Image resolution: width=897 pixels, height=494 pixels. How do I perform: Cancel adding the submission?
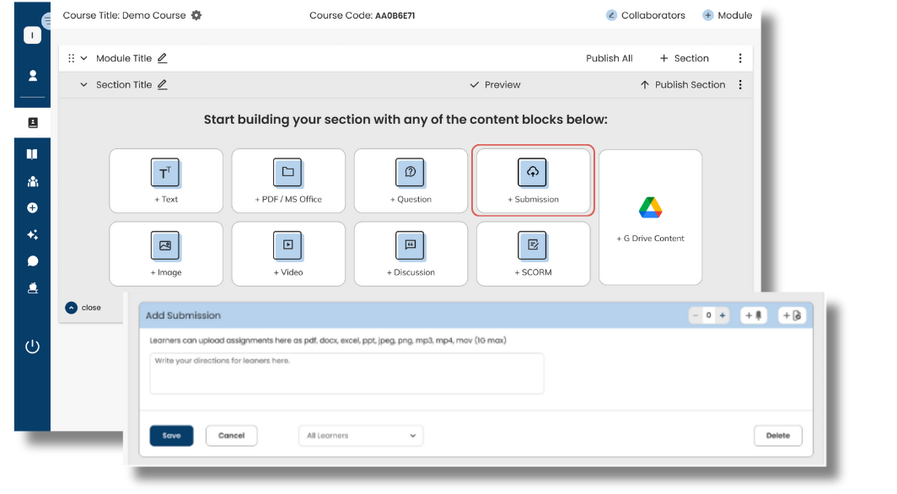point(231,436)
